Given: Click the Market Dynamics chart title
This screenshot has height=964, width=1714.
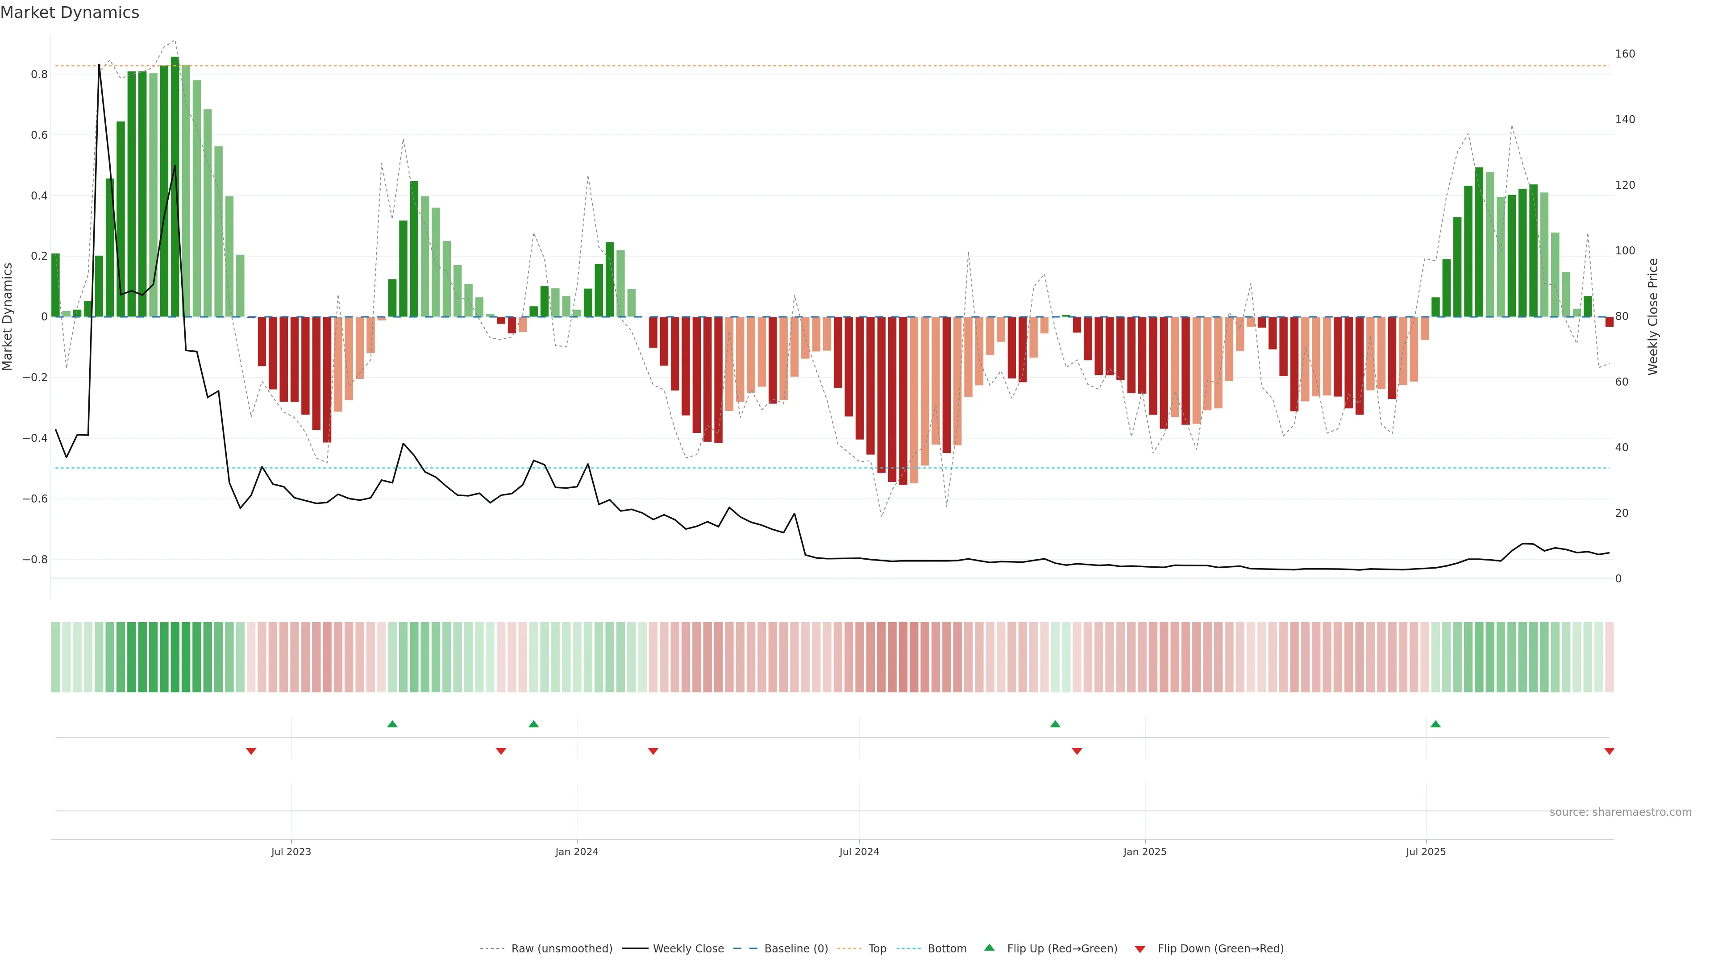Looking at the screenshot, I should (70, 12).
